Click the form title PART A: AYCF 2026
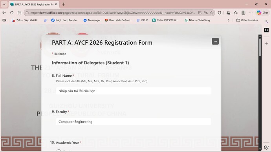Screen dimensions: 271x152 [102, 43]
